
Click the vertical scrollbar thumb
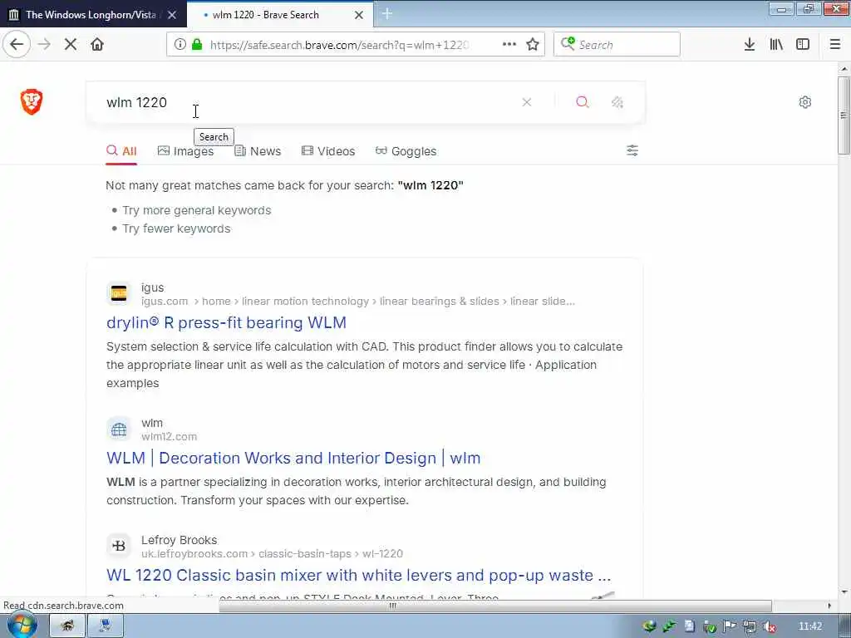click(x=844, y=115)
